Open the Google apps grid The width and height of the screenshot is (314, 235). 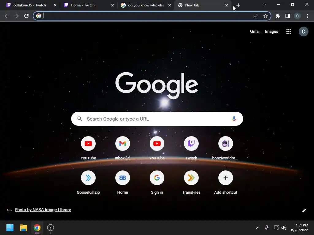point(289,32)
